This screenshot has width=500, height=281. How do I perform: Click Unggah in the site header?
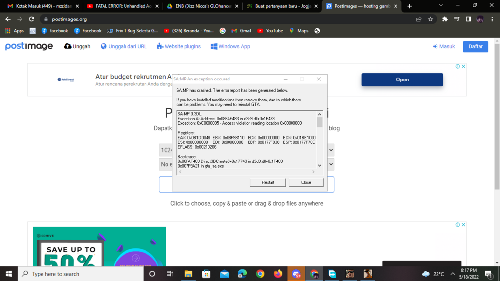78,46
